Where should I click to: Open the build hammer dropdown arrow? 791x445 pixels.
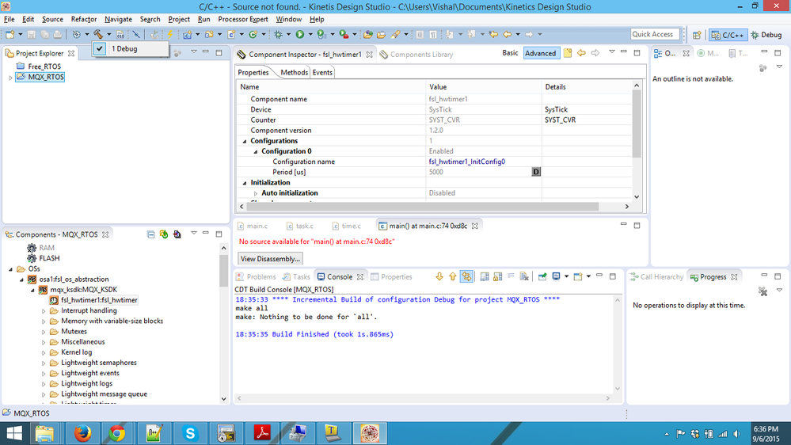(108, 34)
